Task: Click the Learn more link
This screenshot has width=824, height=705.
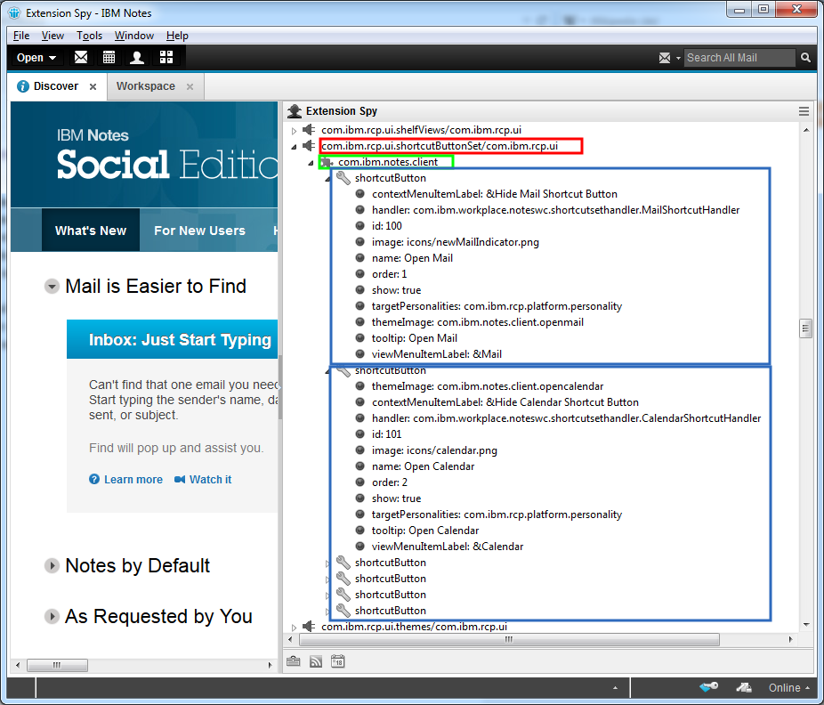Action: click(133, 480)
